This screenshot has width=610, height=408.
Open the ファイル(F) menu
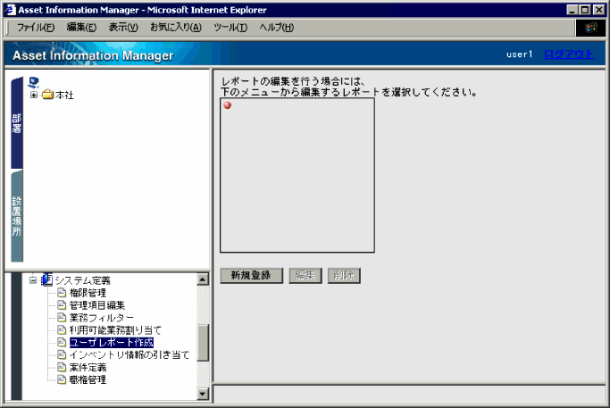[x=36, y=28]
